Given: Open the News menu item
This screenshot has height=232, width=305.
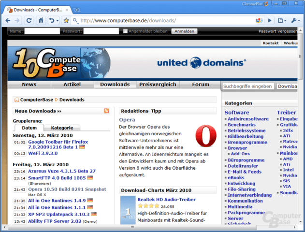Looking at the screenshot, I should [x=29, y=85].
